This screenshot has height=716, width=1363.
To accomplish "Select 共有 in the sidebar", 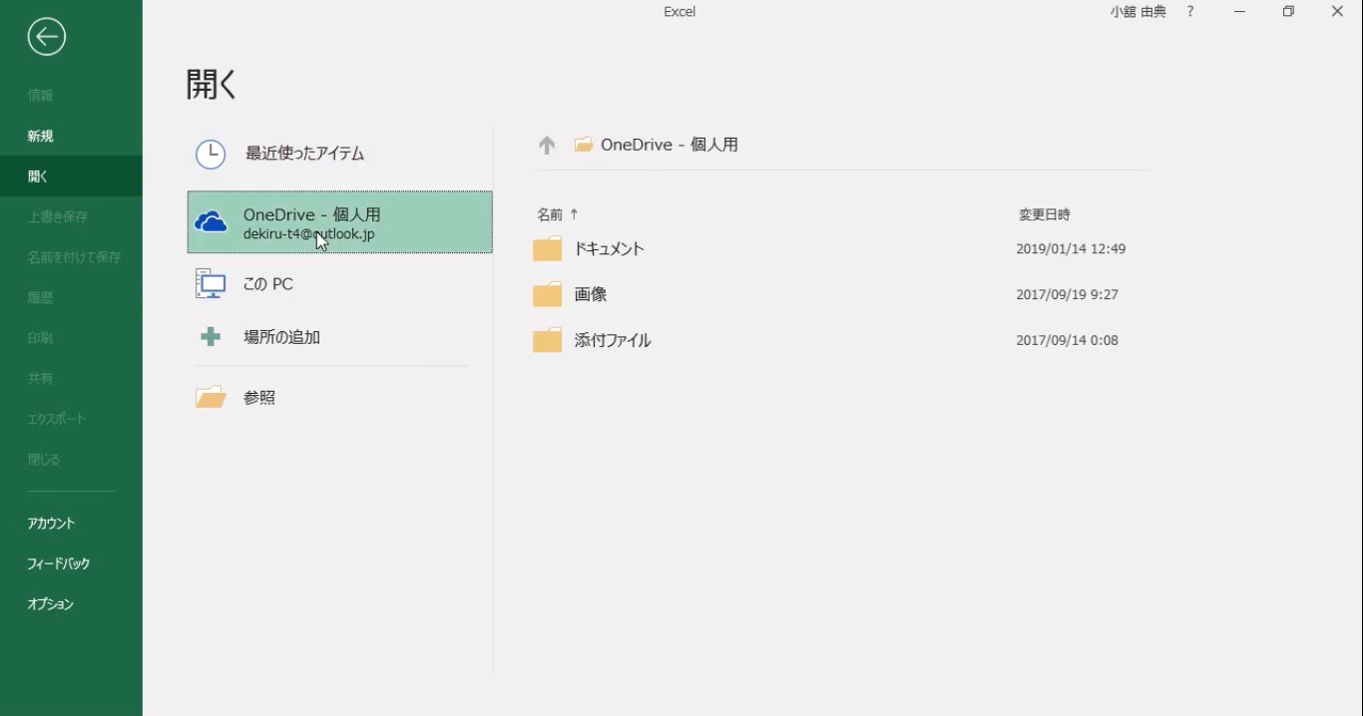I will tap(71, 379).
